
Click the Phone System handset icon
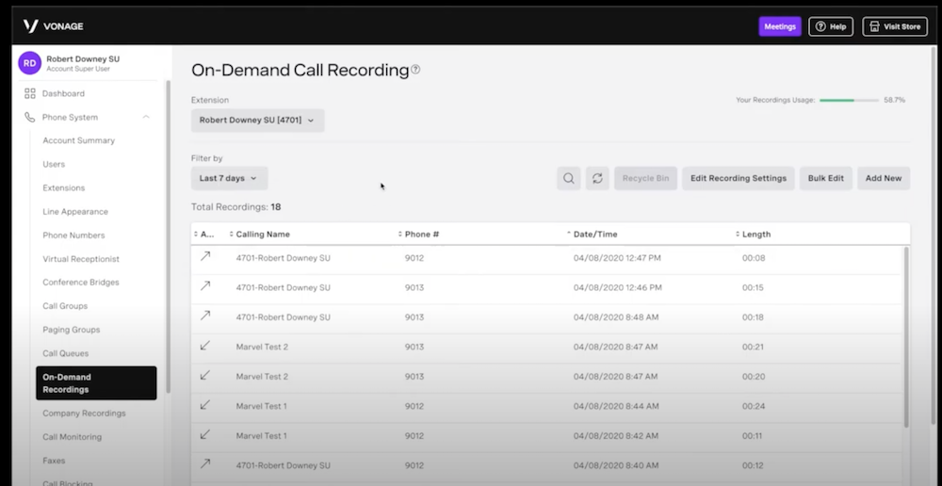(x=29, y=117)
